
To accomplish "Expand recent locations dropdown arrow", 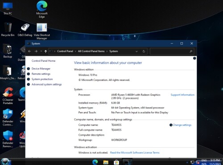I will [x=41, y=51].
